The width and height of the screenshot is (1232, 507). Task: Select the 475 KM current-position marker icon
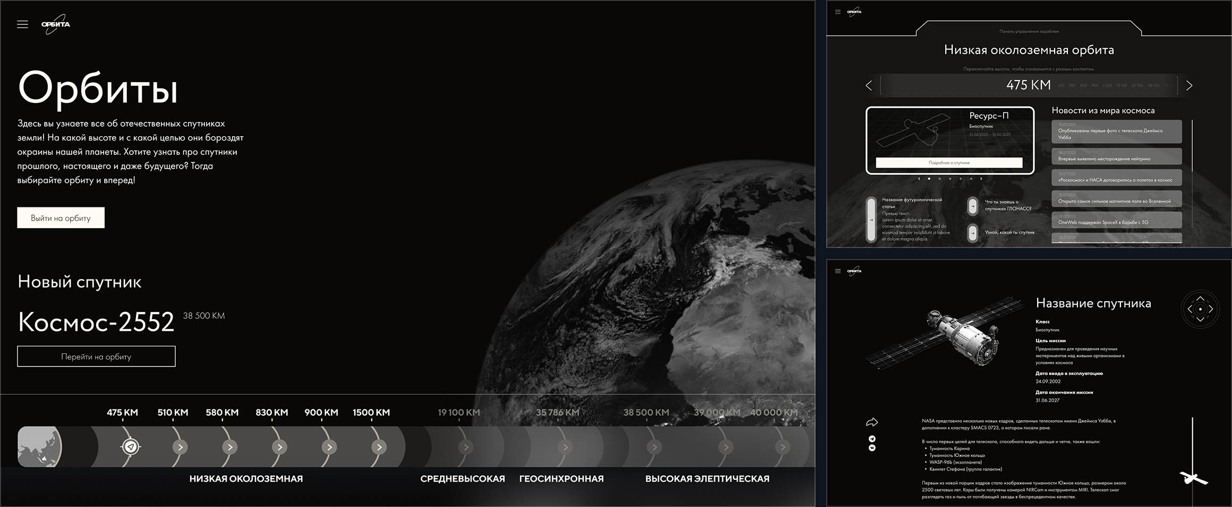[131, 447]
